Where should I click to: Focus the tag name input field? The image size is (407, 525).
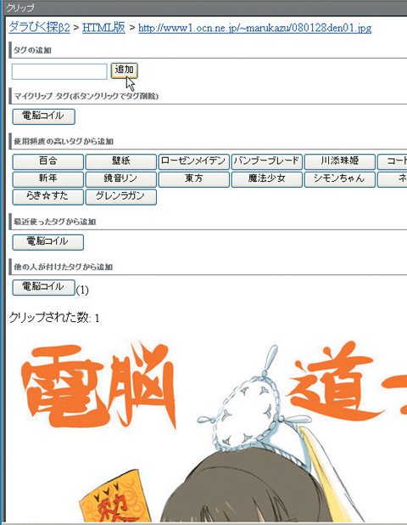pyautogui.click(x=59, y=71)
